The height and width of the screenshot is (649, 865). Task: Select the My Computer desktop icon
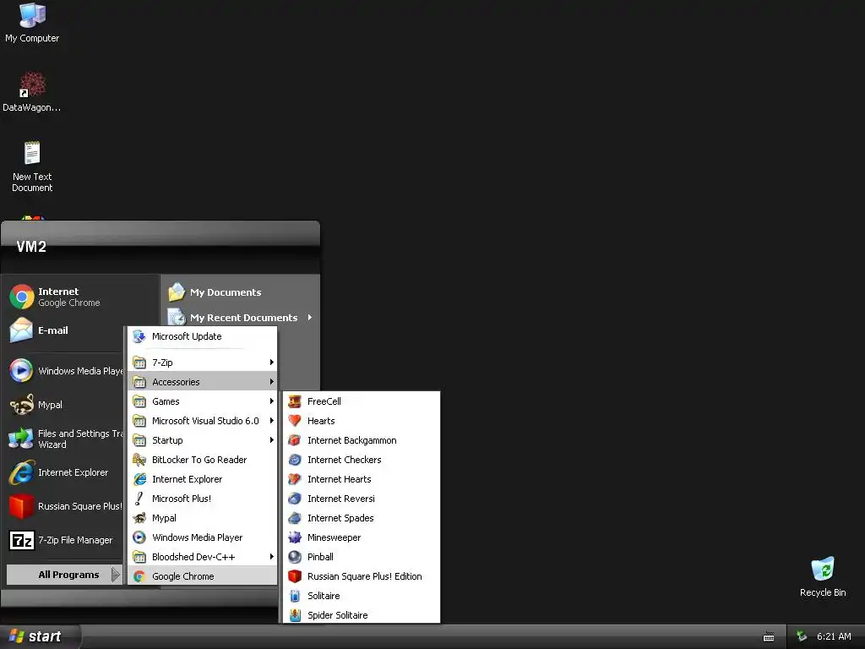[32, 23]
